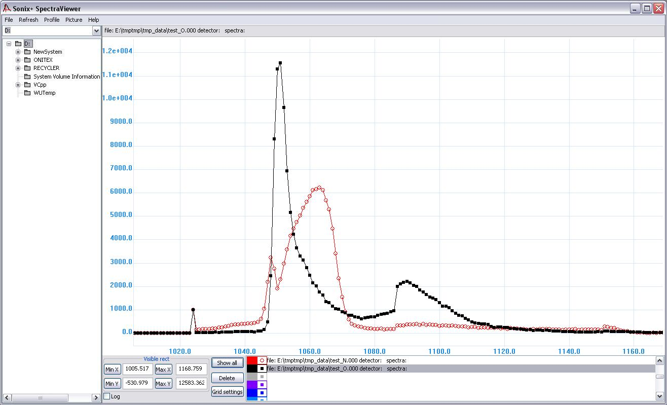The width and height of the screenshot is (667, 405).
Task: Open Grid settings
Action: (227, 392)
